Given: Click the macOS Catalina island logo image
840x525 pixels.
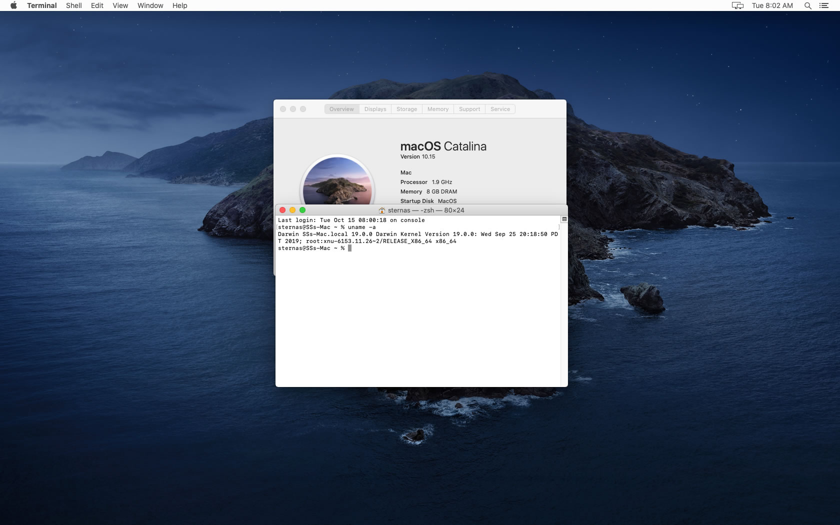Looking at the screenshot, I should (x=337, y=180).
